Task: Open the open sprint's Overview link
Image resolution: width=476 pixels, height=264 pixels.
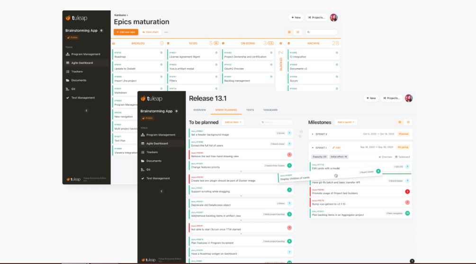Action: (x=385, y=157)
